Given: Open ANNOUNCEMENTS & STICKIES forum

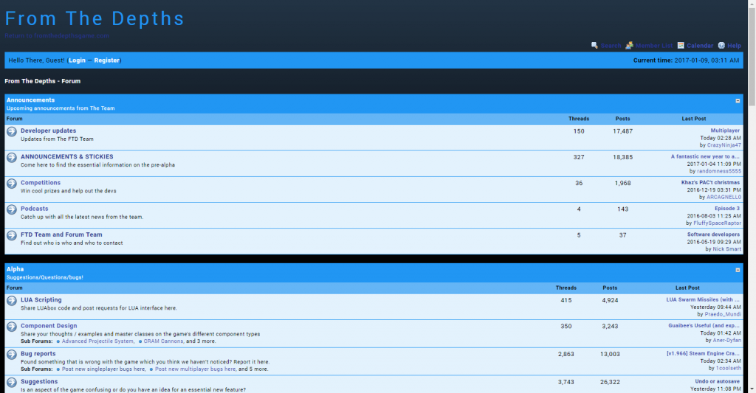Looking at the screenshot, I should point(67,156).
